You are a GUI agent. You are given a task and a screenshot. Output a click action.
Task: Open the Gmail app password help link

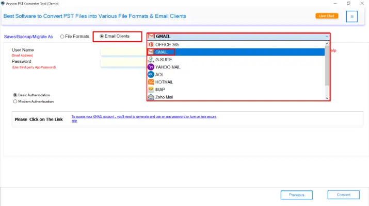(x=144, y=118)
